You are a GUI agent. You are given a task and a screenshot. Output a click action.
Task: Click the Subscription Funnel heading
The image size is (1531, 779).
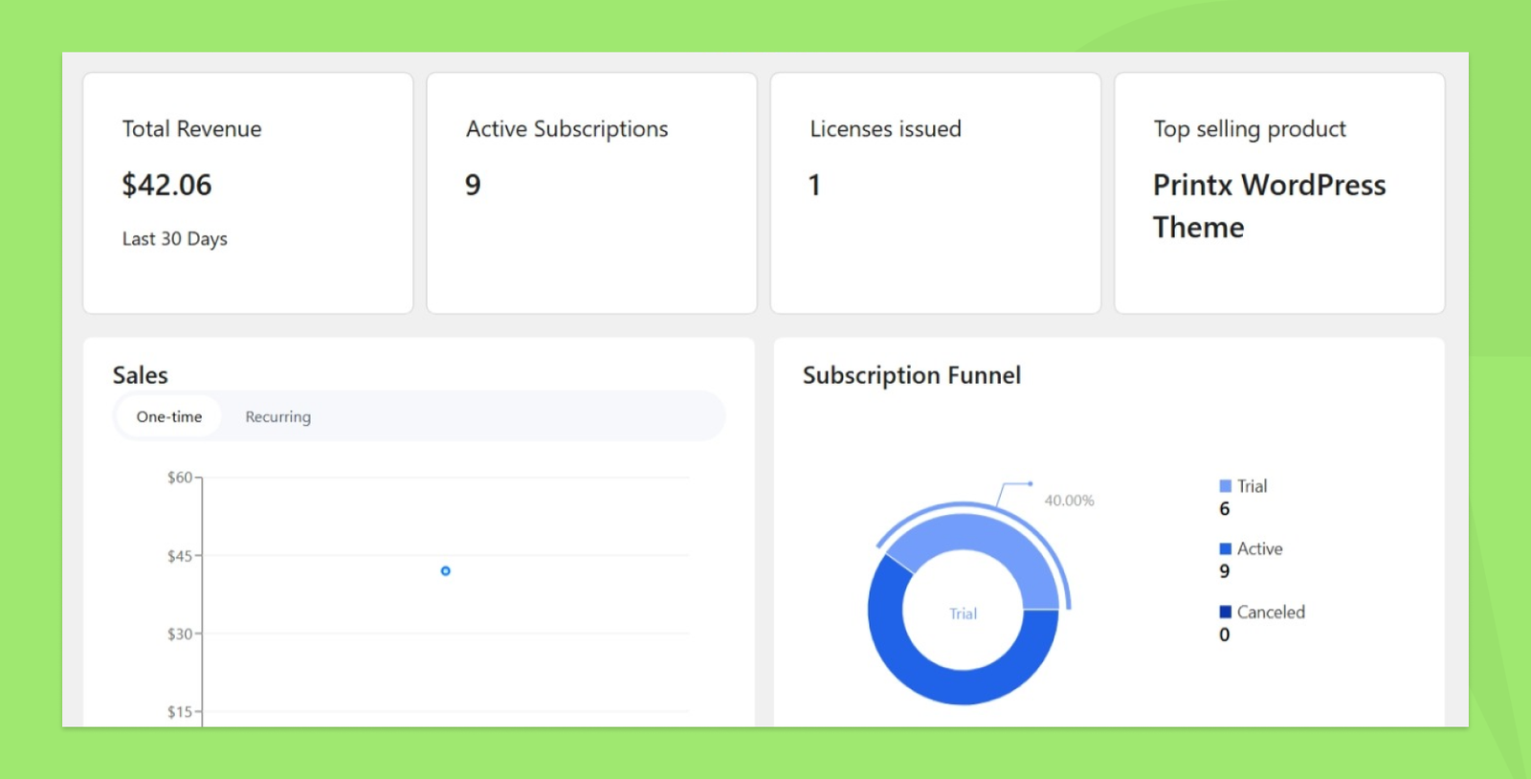(x=911, y=375)
